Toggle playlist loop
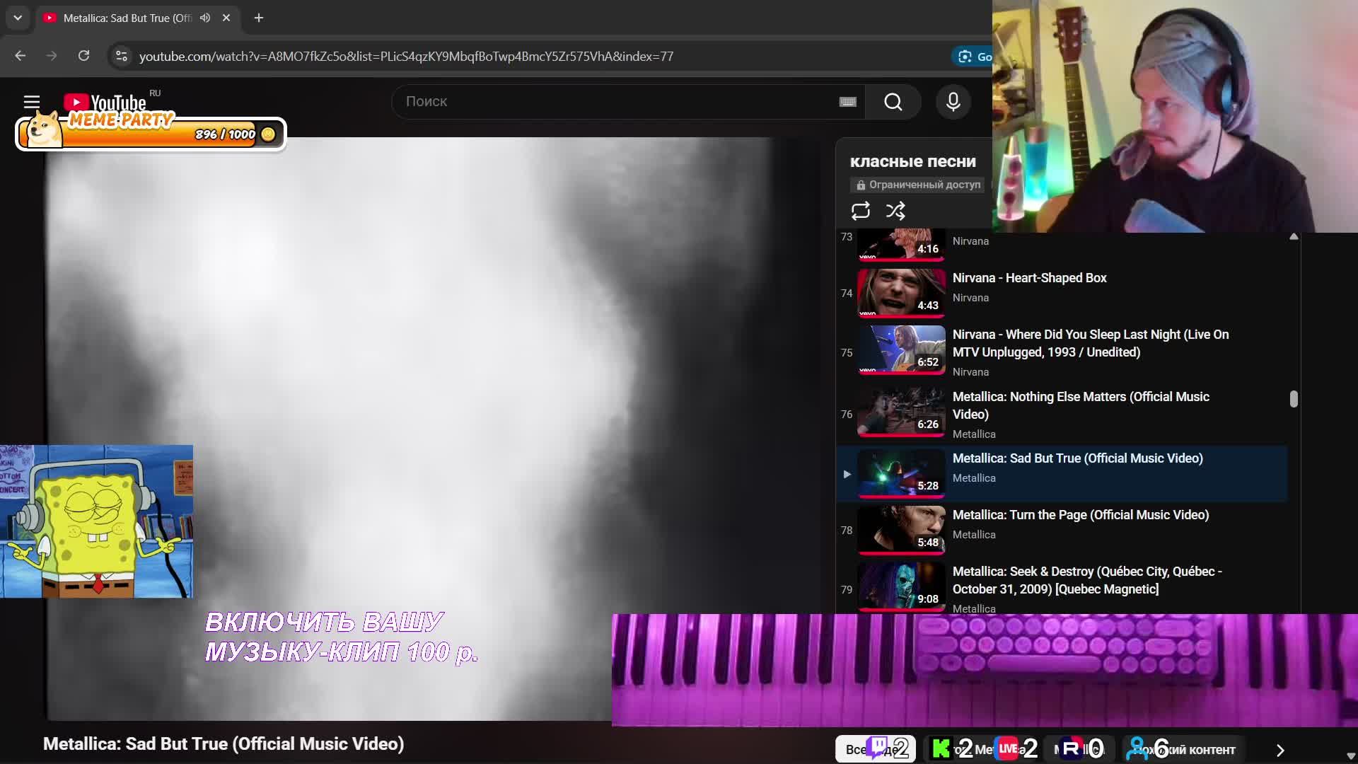Image resolution: width=1358 pixels, height=764 pixels. point(861,211)
